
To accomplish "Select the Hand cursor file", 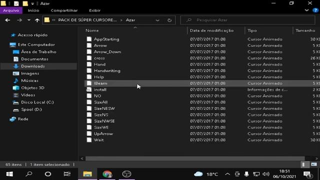I will coord(100,64).
